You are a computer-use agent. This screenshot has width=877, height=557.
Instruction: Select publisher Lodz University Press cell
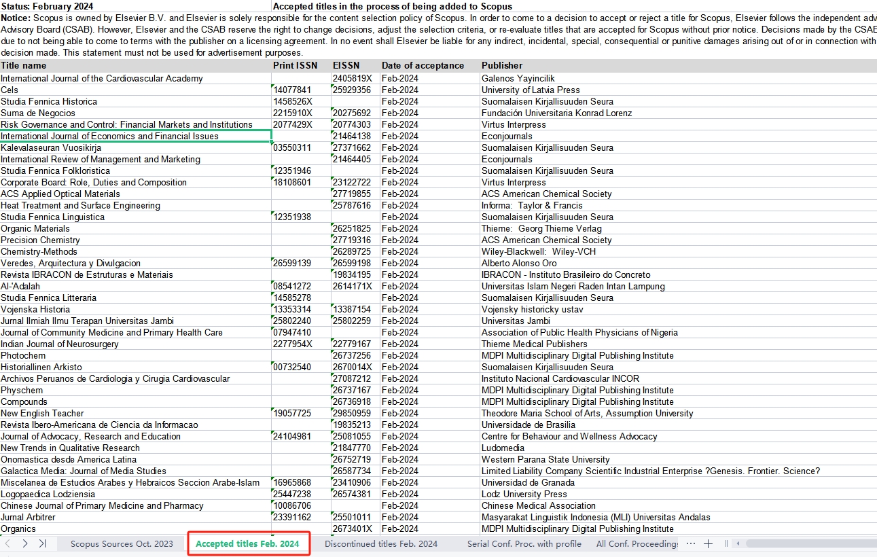679,494
